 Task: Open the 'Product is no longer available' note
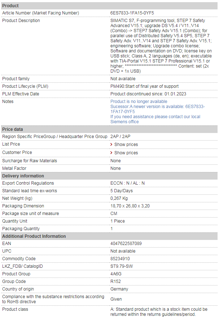[x=139, y=102]
